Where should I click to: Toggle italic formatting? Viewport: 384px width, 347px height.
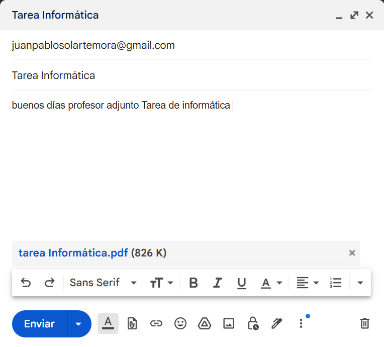click(x=218, y=283)
